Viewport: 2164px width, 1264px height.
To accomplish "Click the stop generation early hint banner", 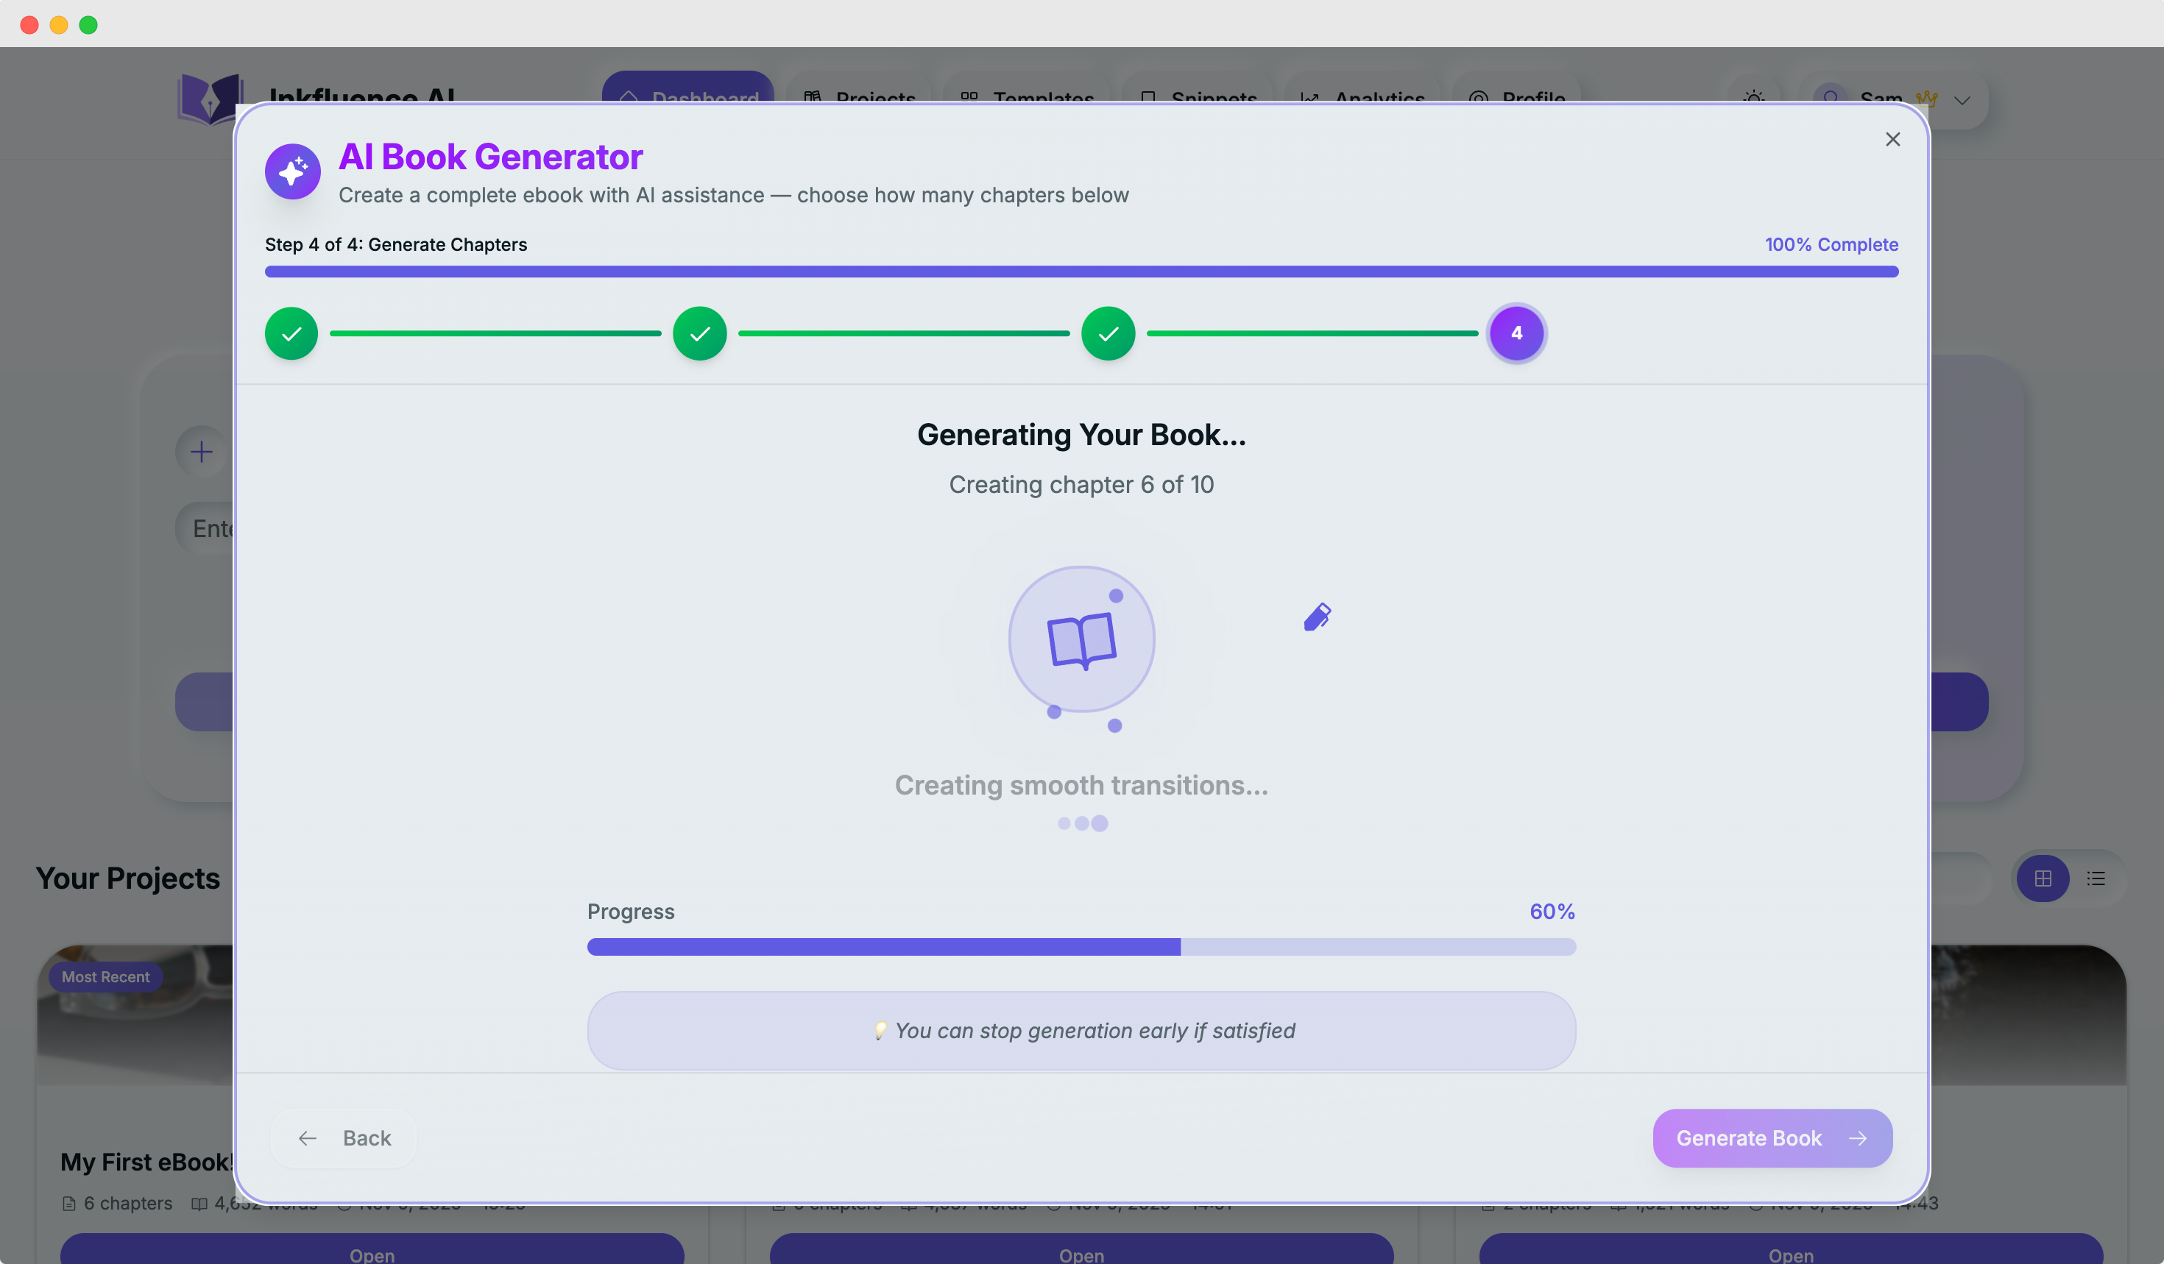I will point(1081,1031).
